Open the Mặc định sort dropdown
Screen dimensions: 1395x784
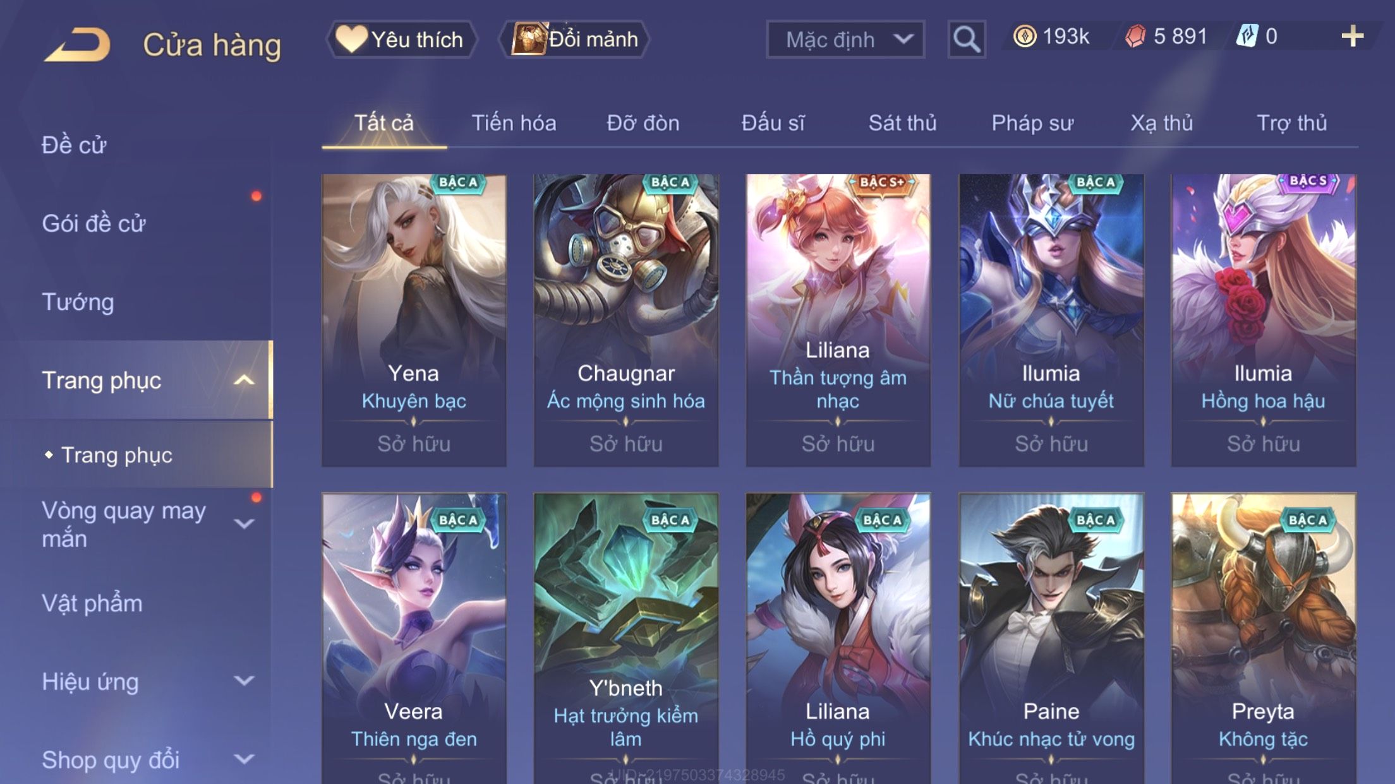click(x=845, y=39)
